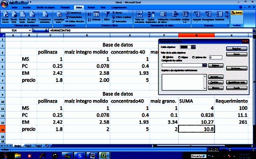Launch Solver from Análisis group
The width and height of the screenshot is (256, 159).
[x=237, y=13]
